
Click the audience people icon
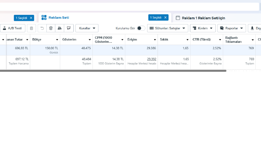pos(60,28)
